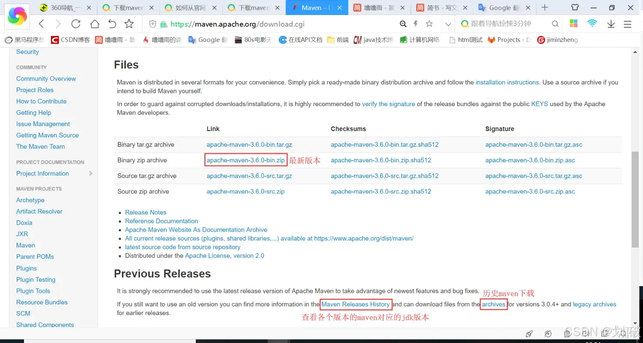Open the verify the signature link
The height and width of the screenshot is (343, 643).
388,104
